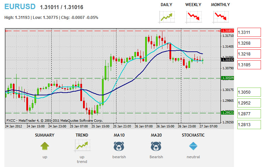Click the WEEKLY red downtrend icon
This screenshot has height=167, width=264.
[x=194, y=17]
